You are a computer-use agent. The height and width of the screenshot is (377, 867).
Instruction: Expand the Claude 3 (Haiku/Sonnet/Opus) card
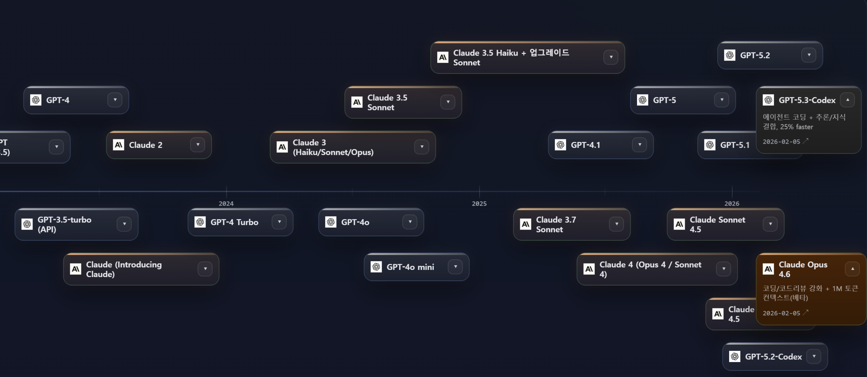click(422, 147)
